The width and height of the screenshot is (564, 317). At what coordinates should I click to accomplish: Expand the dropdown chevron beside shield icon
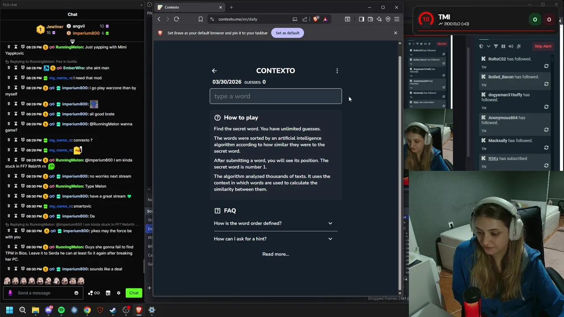(488, 46)
